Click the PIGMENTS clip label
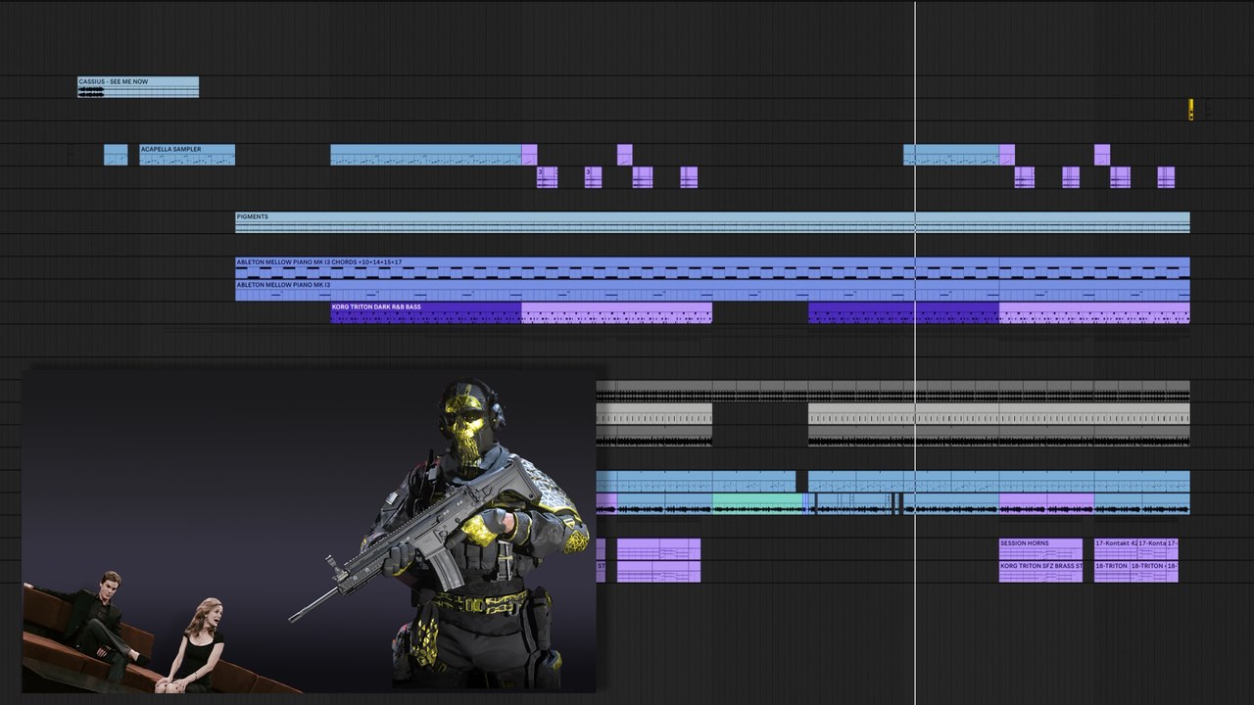 [x=252, y=216]
